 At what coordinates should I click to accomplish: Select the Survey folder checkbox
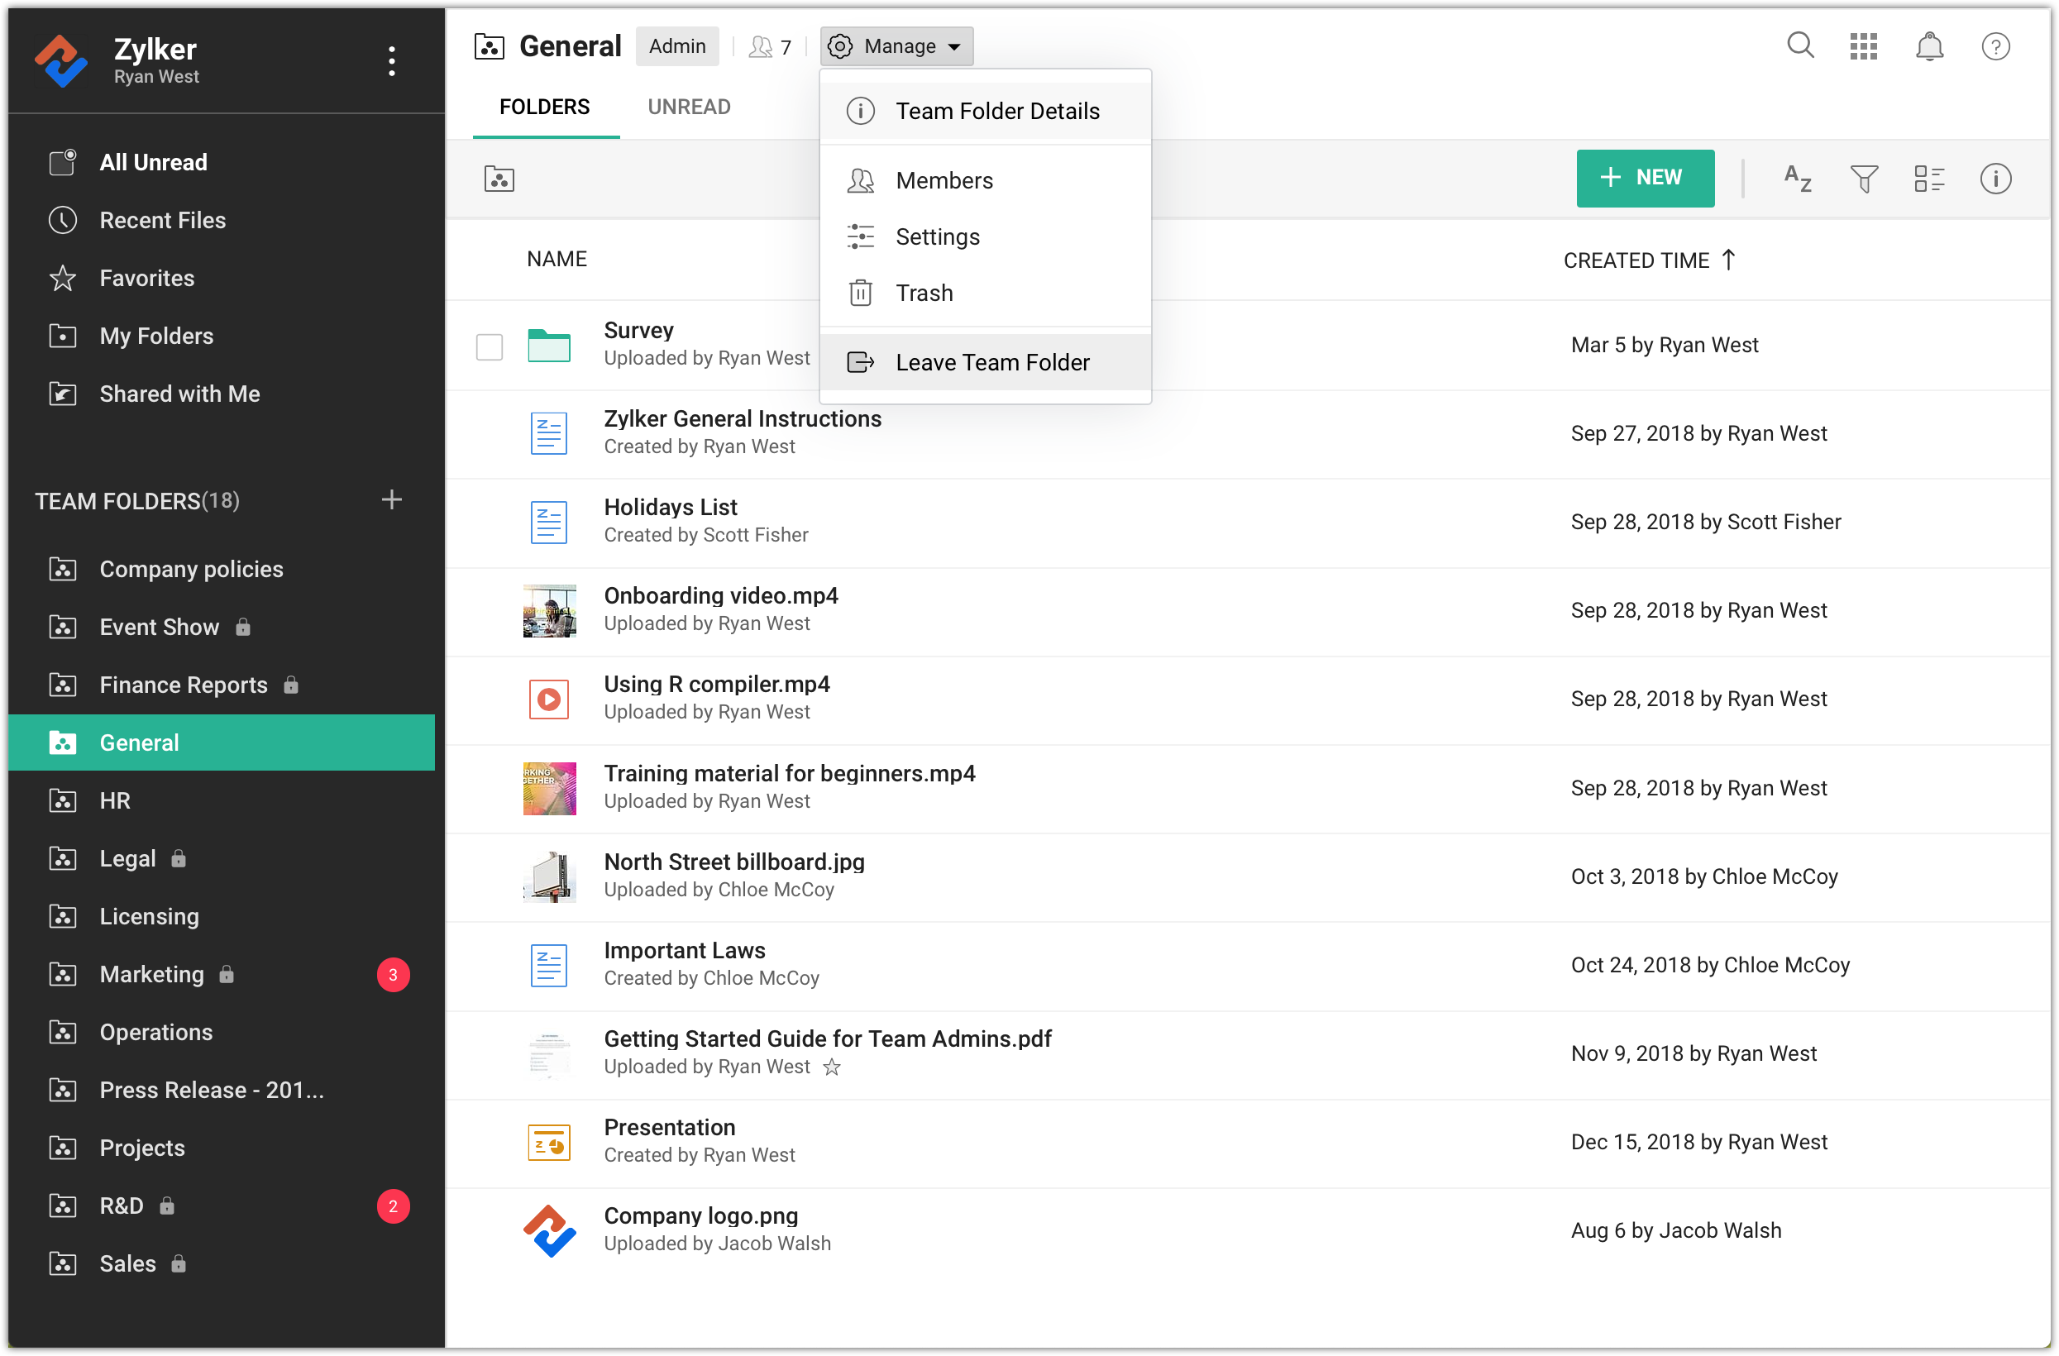[490, 346]
